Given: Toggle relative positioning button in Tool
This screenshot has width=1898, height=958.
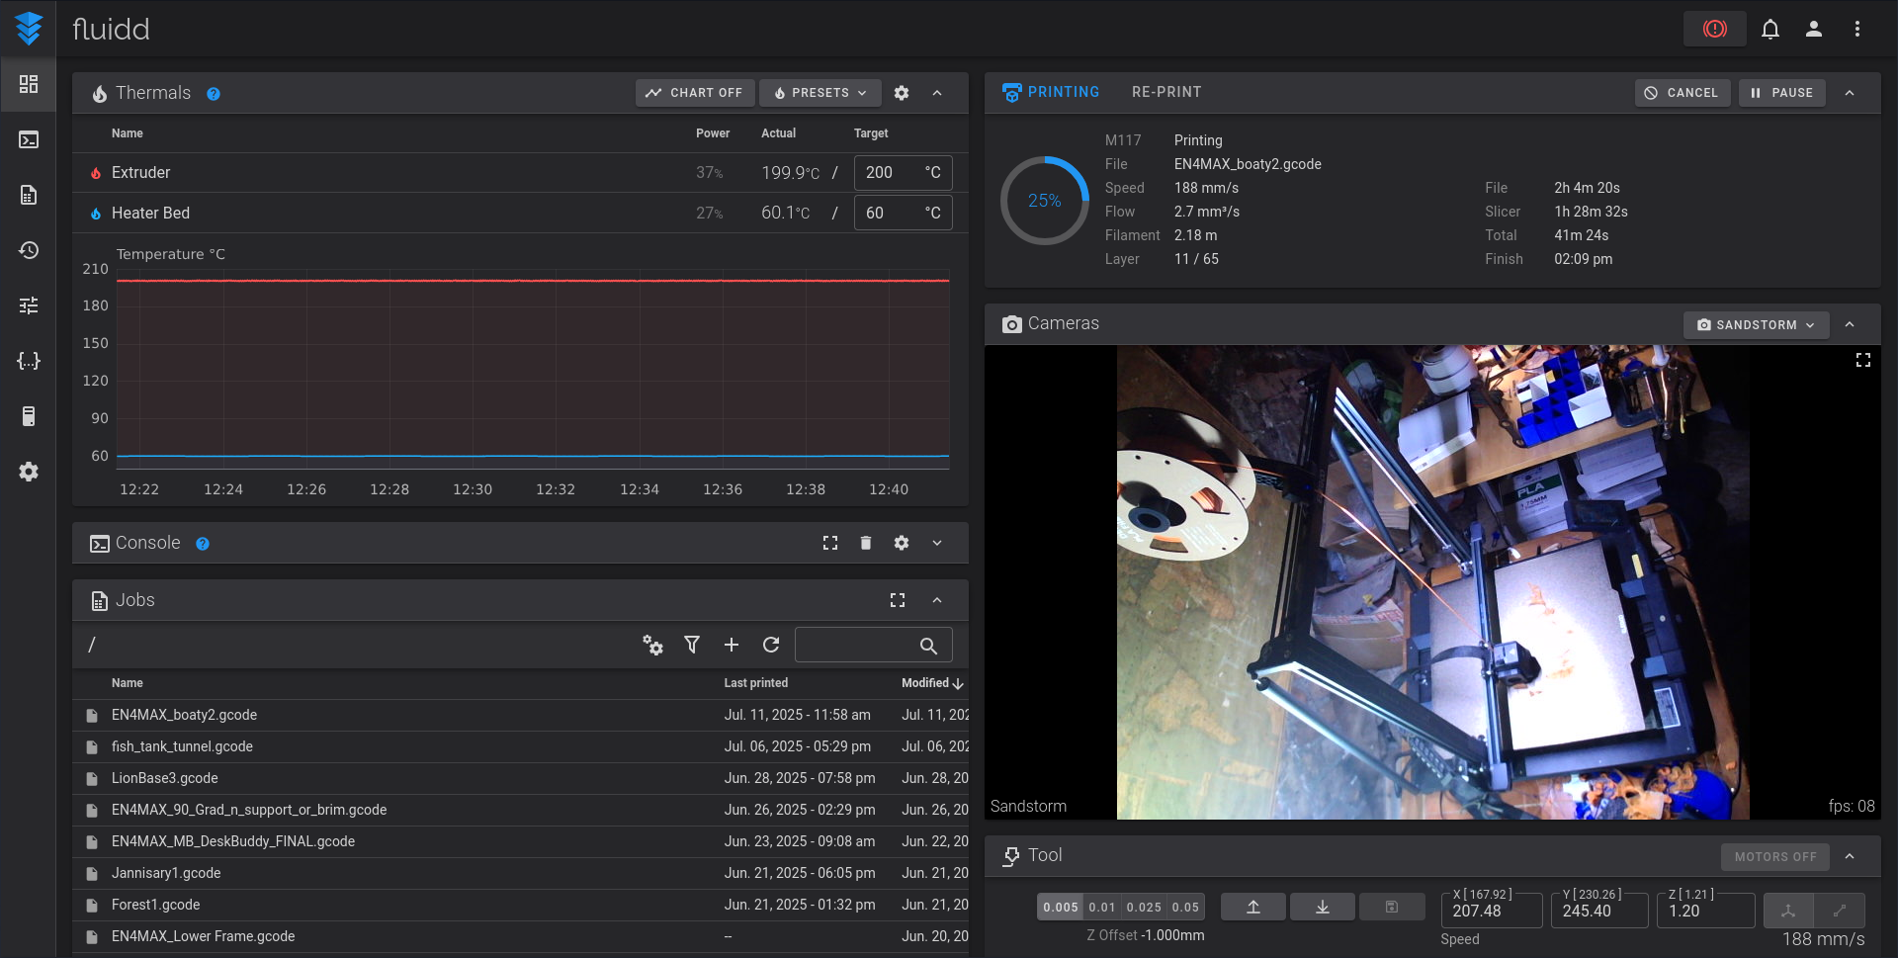Looking at the screenshot, I should [1840, 911].
